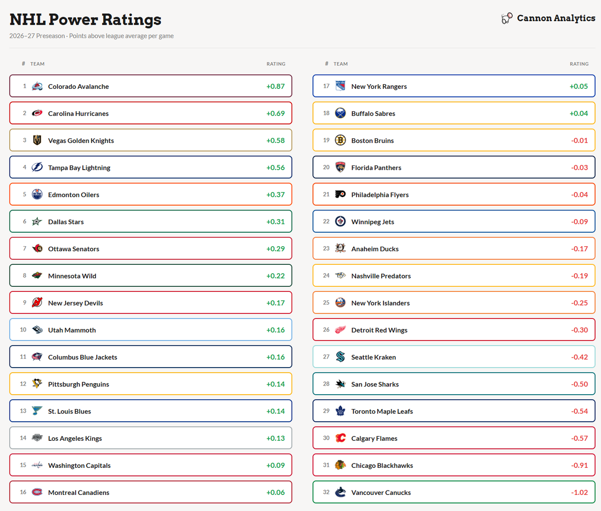
Task: Click rank number 29 beside Toronto
Action: [326, 411]
